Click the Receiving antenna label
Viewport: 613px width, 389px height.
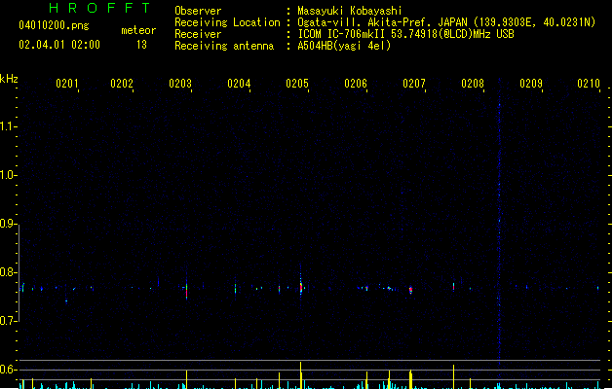coord(224,46)
